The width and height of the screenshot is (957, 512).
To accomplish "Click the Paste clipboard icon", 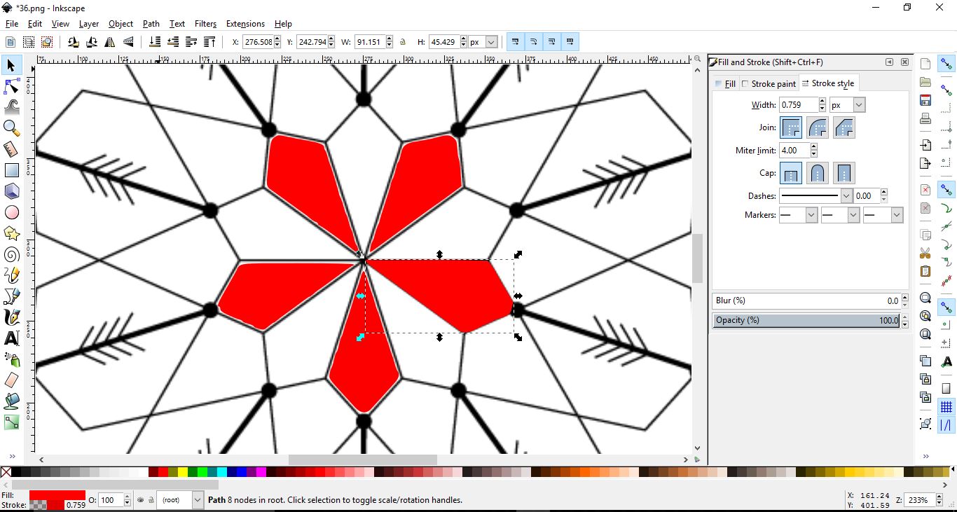I will tap(925, 271).
